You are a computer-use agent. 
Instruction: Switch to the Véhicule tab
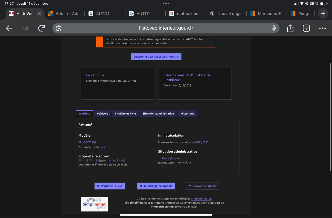coord(102,114)
